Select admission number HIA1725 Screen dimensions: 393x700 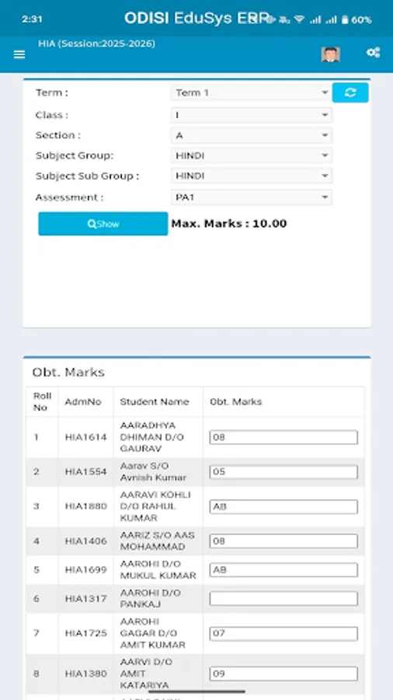tap(86, 633)
